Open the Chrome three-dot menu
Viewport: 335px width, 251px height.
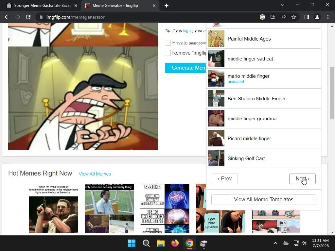[328, 17]
